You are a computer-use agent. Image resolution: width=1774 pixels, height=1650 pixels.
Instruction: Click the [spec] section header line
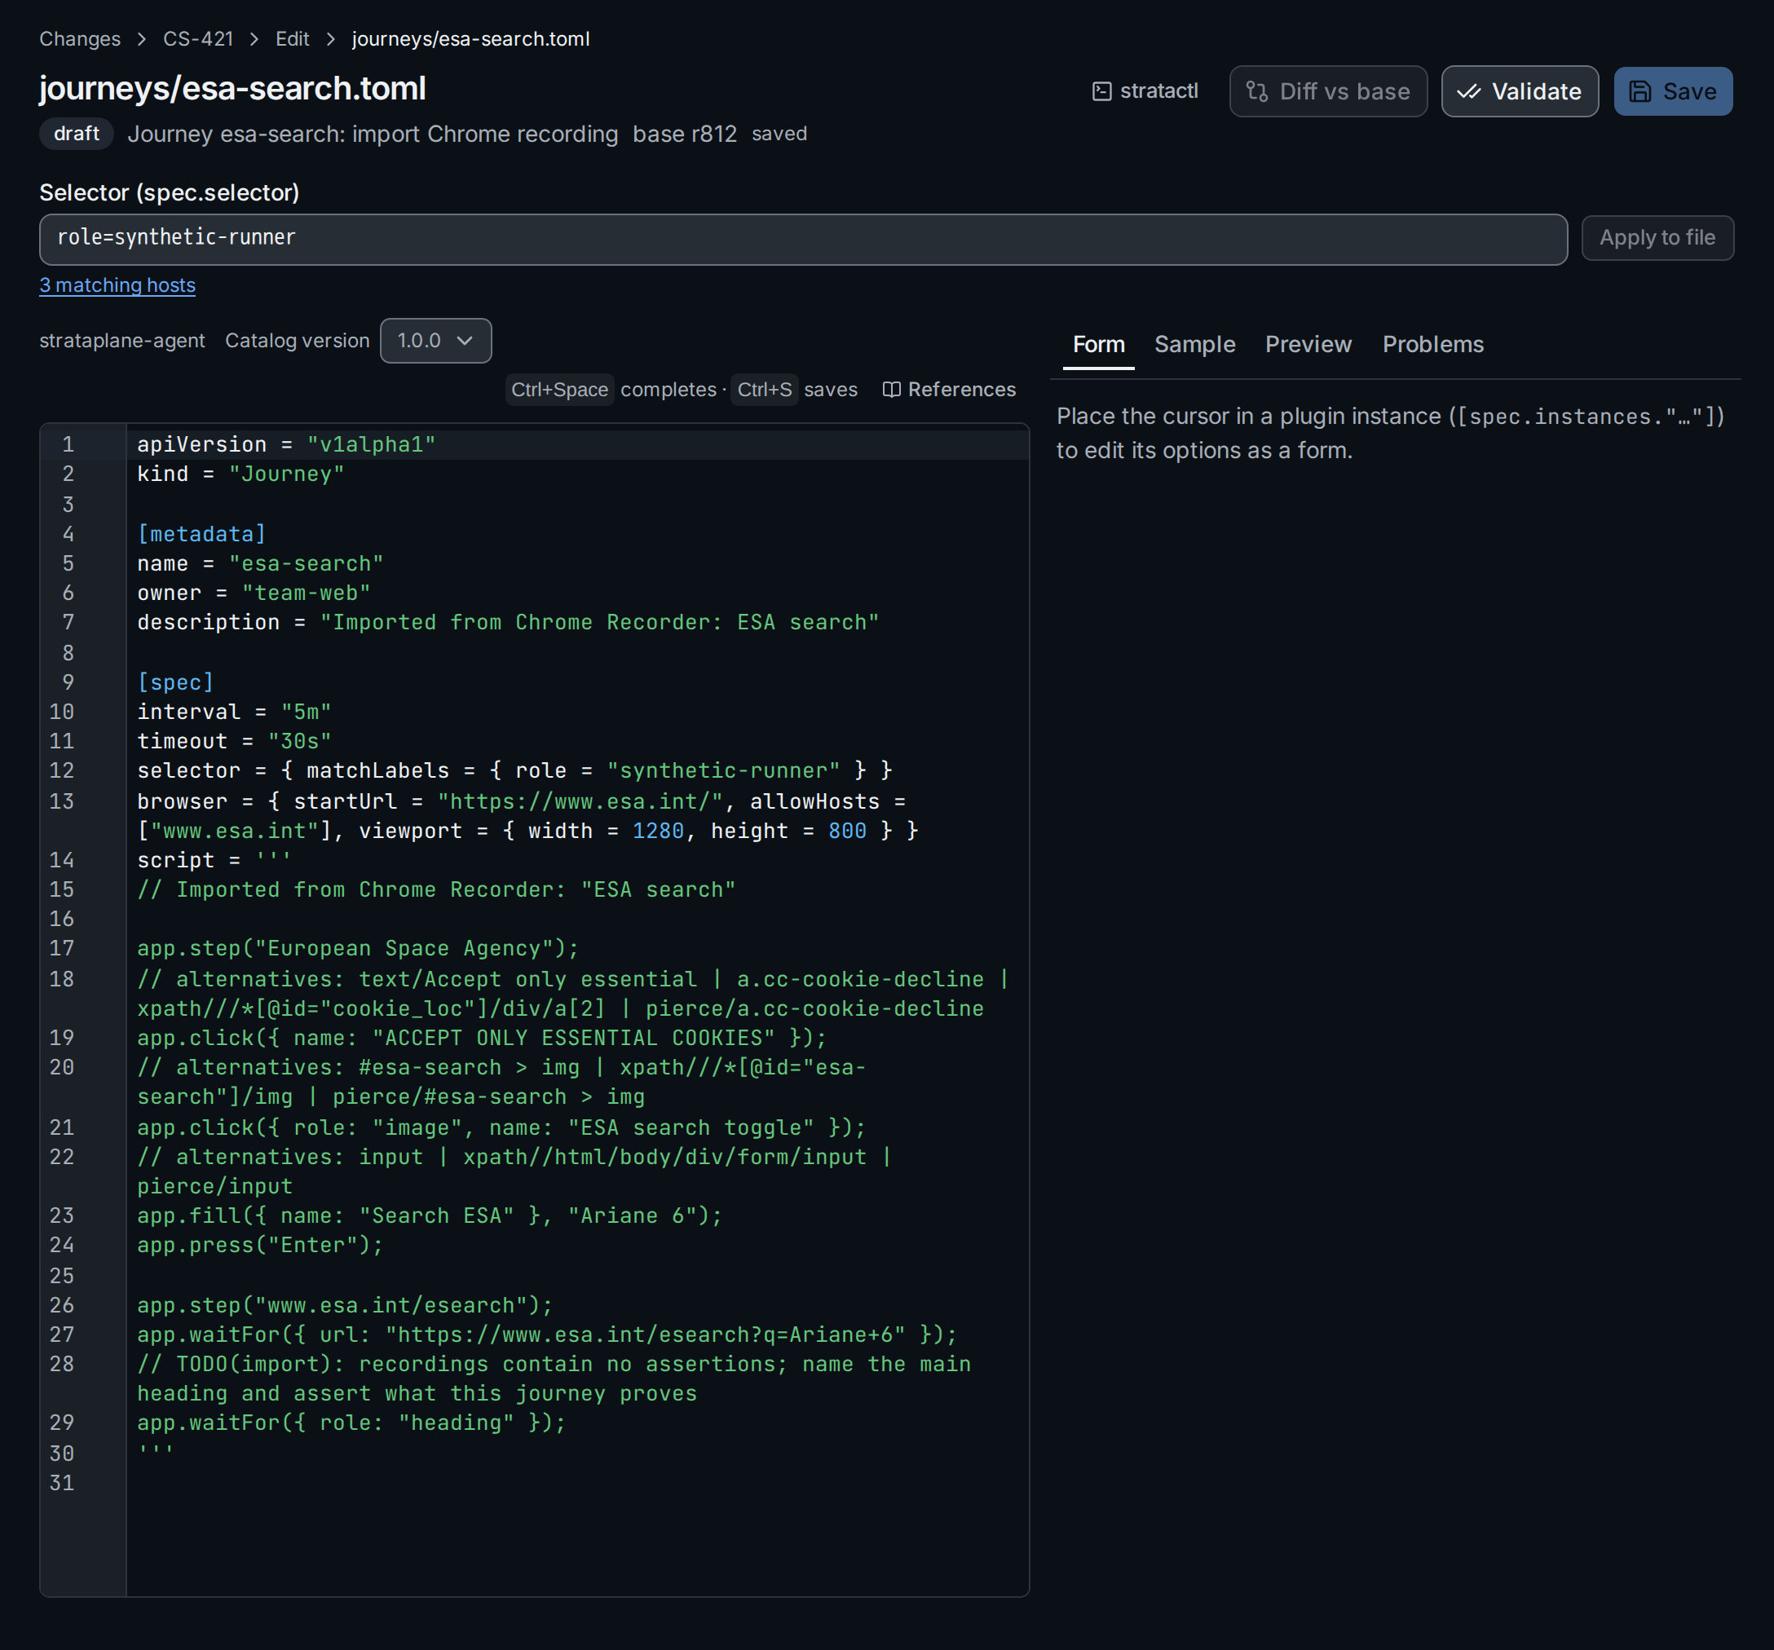175,682
